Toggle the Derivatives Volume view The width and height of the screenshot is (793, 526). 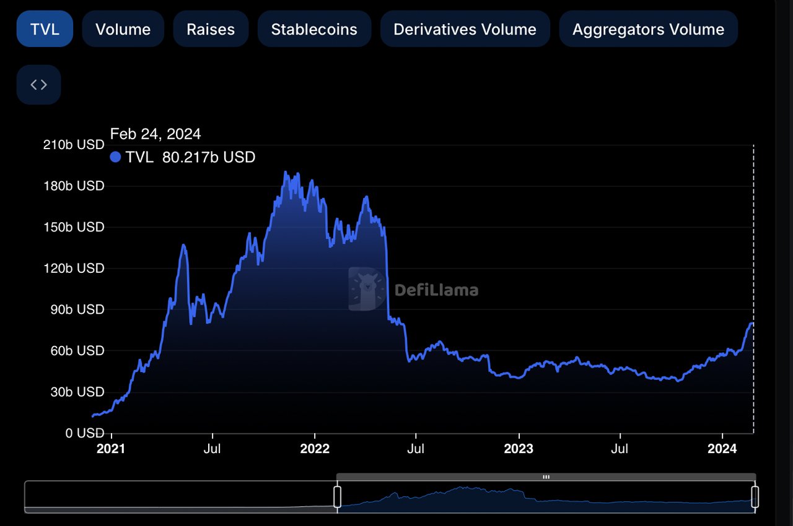pos(465,28)
